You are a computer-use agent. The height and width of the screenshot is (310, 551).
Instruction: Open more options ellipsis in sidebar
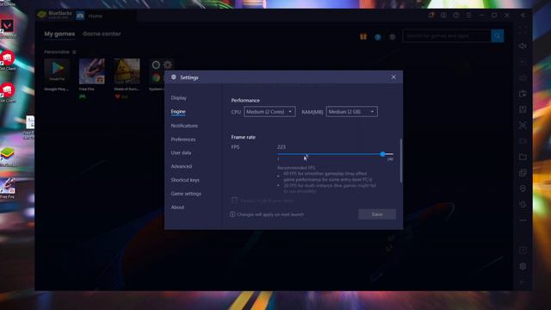tap(523, 220)
